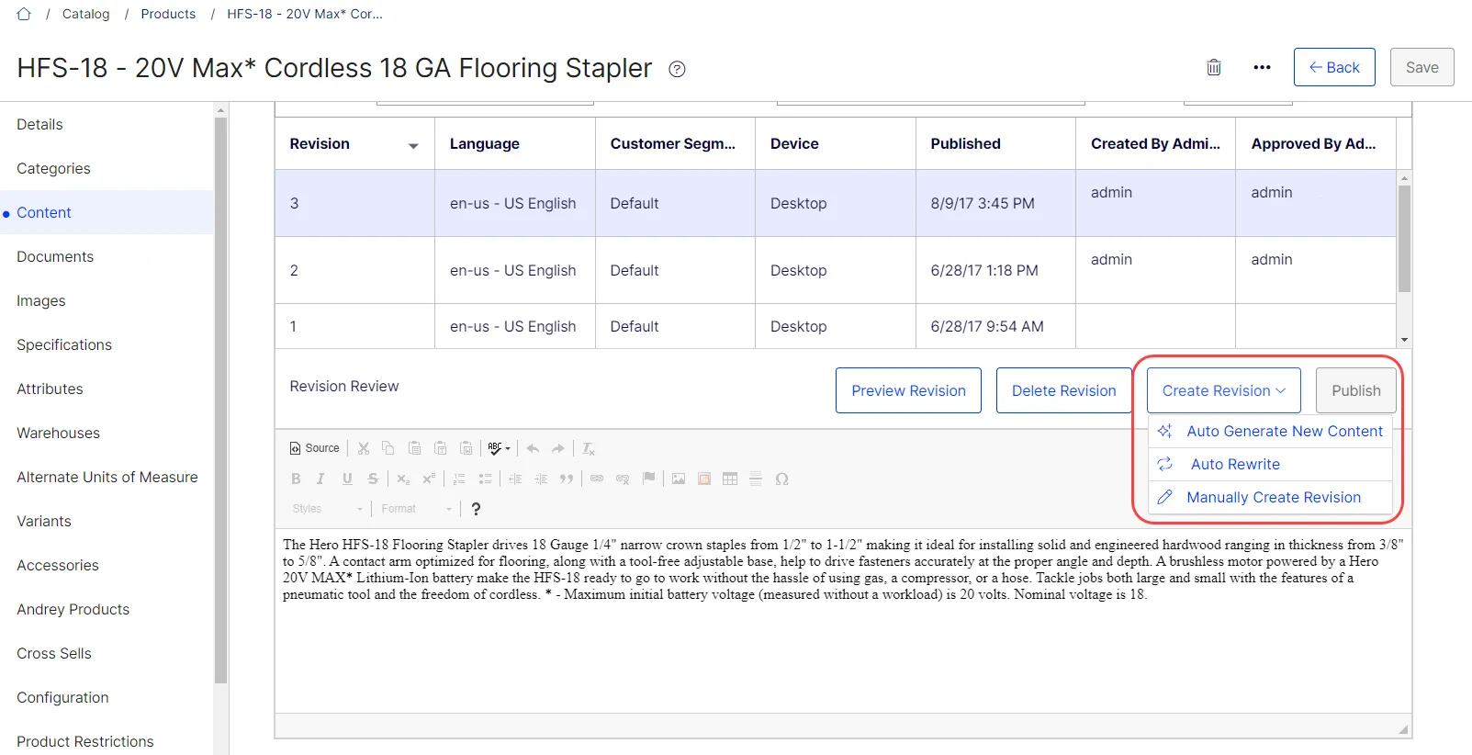Image resolution: width=1472 pixels, height=755 pixels.
Task: Choose Auto Rewrite option
Action: (x=1271, y=464)
